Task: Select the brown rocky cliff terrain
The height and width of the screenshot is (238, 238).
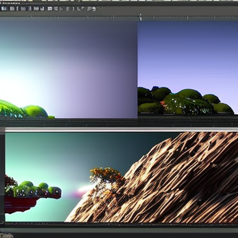Action: (163, 183)
